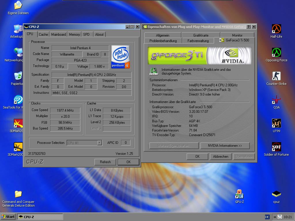
Task: Click the Refresh button in CPU-Z
Action: [105, 162]
